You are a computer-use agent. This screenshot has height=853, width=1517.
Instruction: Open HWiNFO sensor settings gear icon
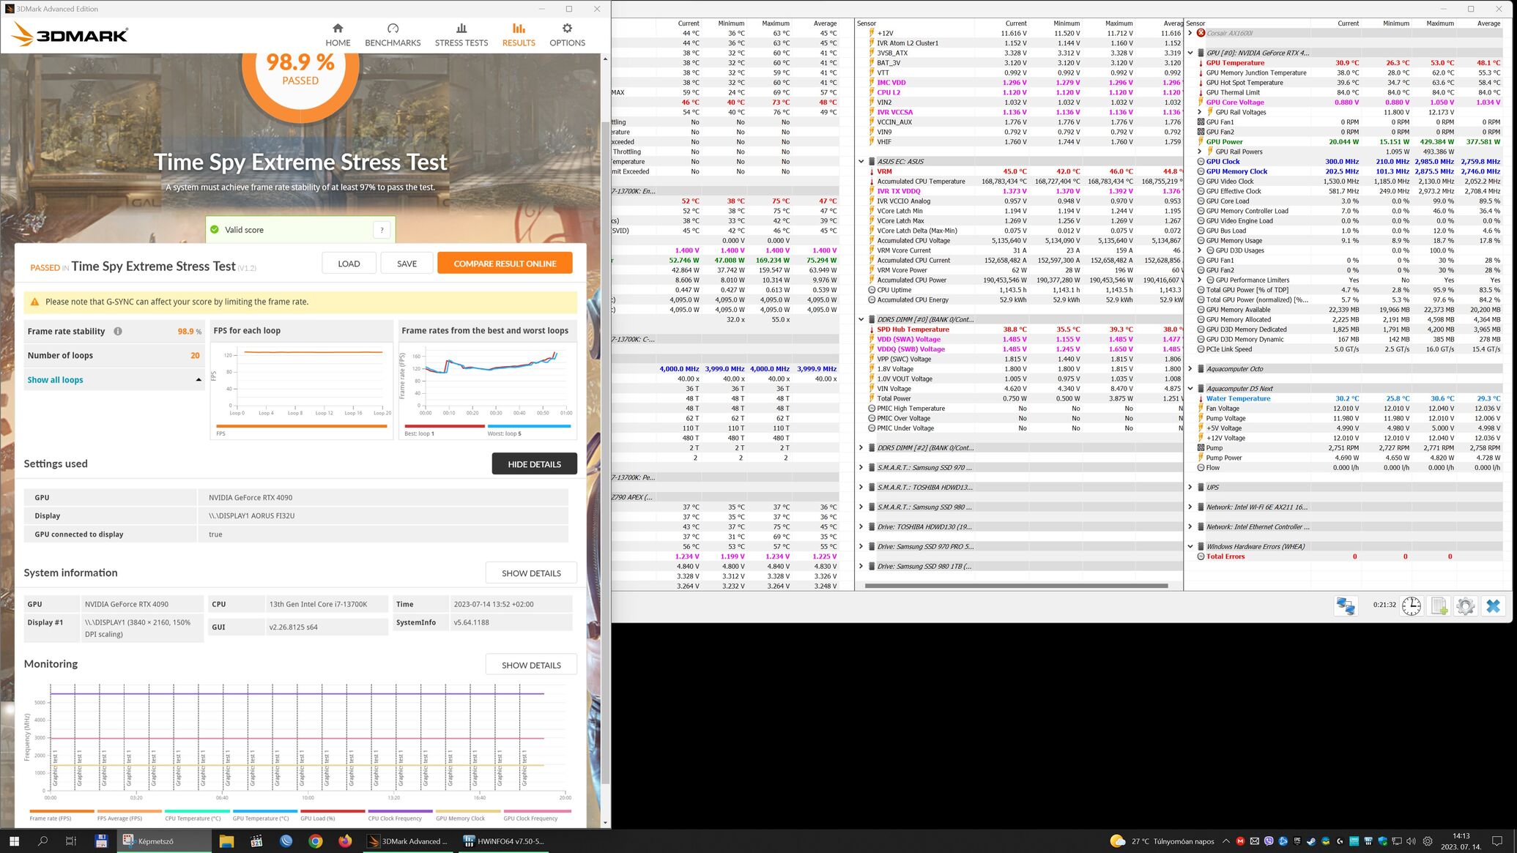pyautogui.click(x=1465, y=606)
